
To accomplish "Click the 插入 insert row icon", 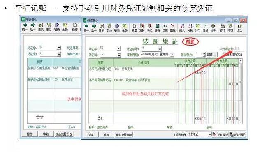I will (182, 28).
